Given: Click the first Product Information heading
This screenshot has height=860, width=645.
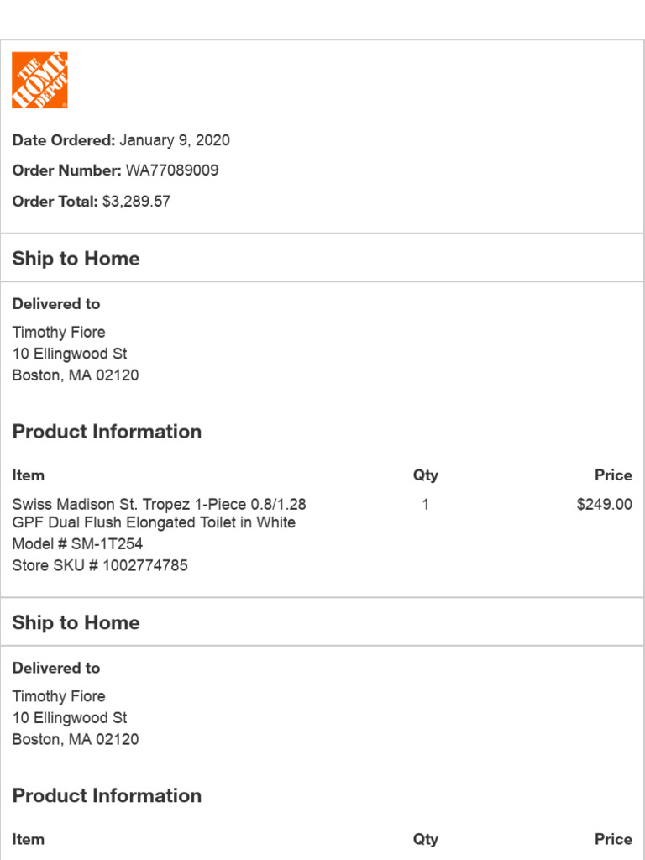Looking at the screenshot, I should click(x=107, y=432).
